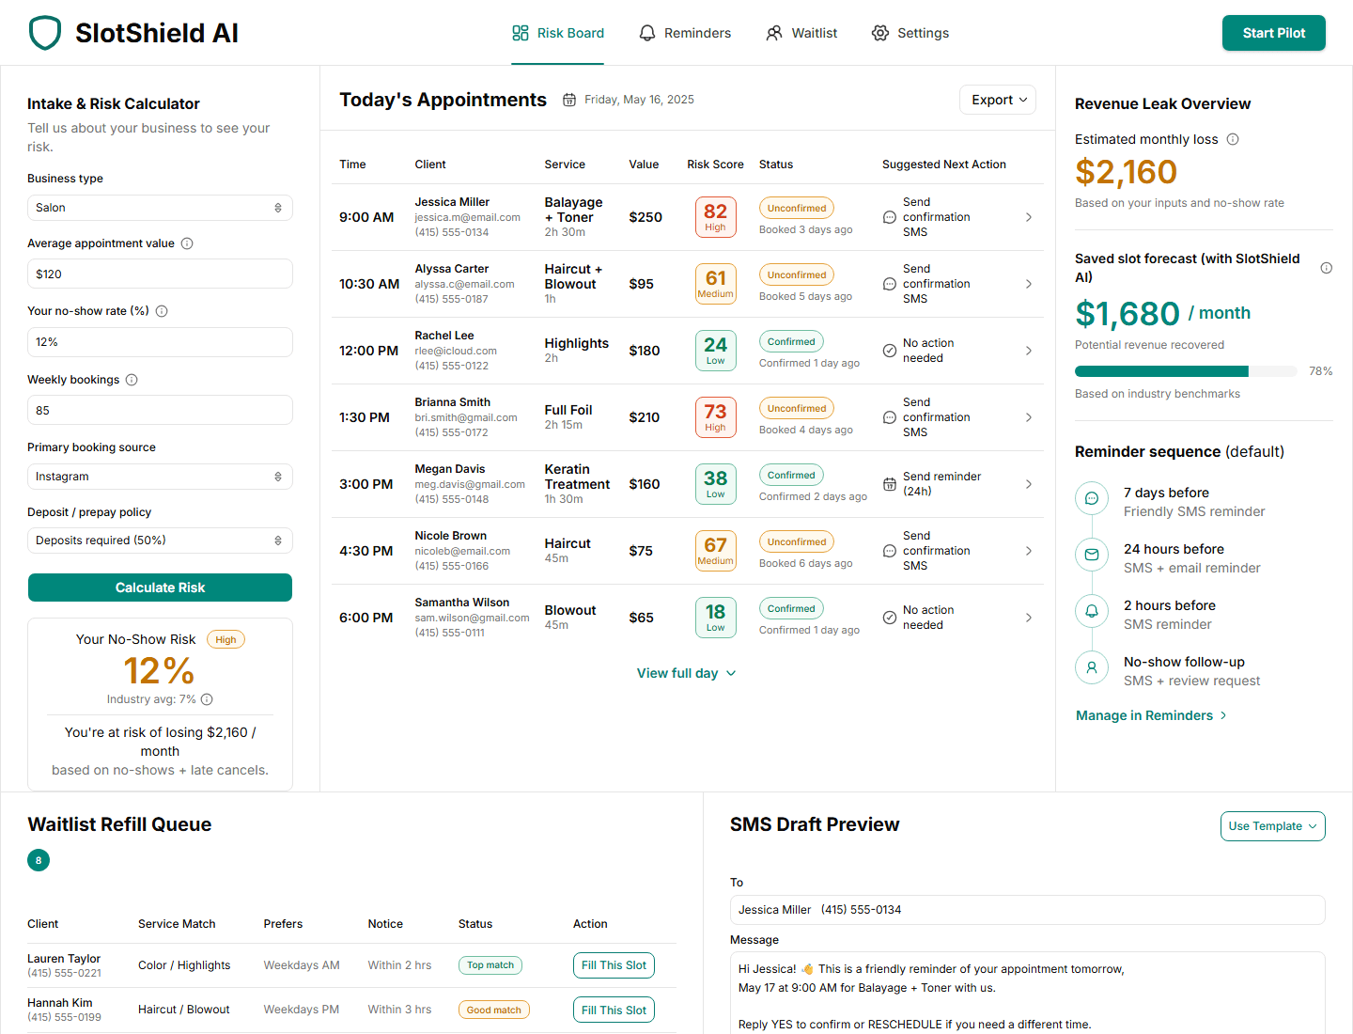Expand Samantha Wilson appointment row chevron
The image size is (1353, 1034).
[1029, 618]
